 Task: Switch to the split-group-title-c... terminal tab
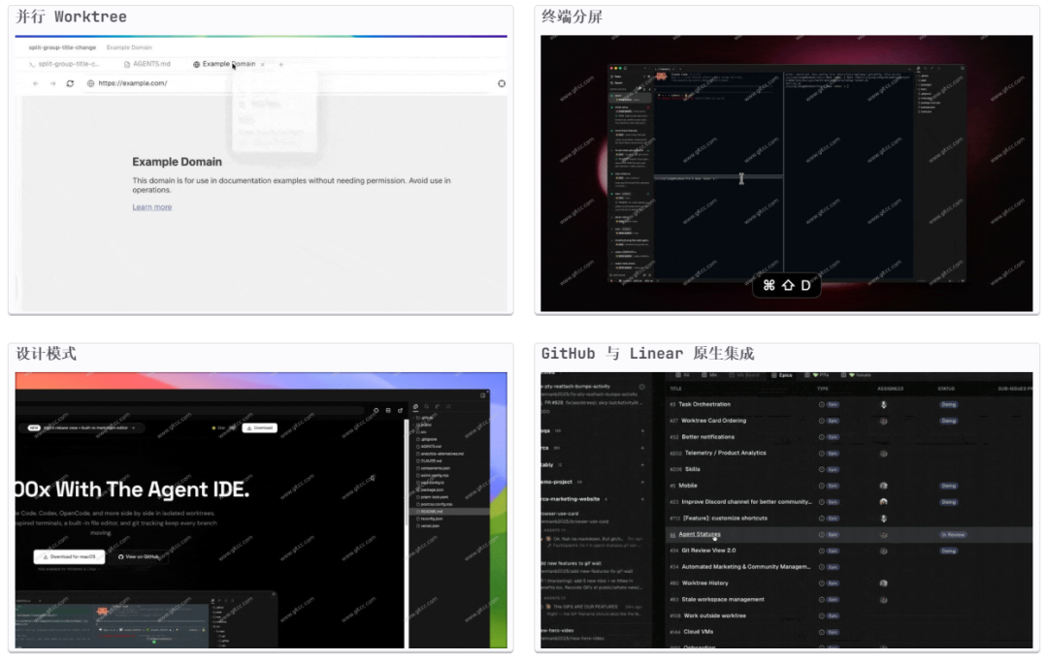(64, 64)
